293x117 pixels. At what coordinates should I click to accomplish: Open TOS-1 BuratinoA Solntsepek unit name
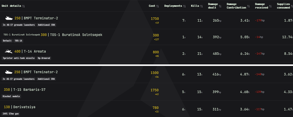point(76,35)
